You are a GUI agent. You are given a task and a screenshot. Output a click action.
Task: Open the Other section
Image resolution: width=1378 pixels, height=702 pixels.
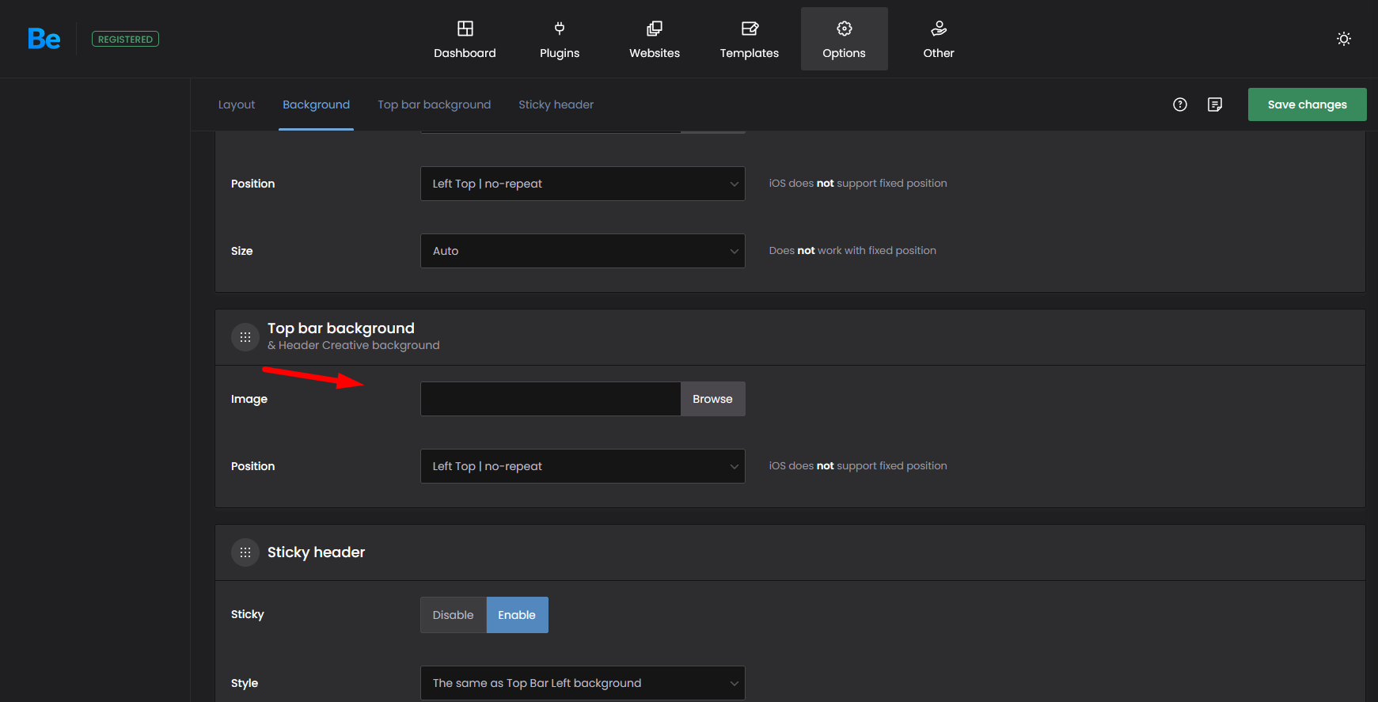click(x=939, y=39)
